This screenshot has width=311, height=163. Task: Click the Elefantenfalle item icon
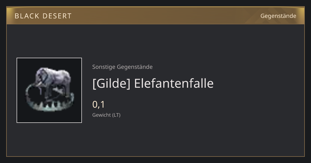click(49, 90)
